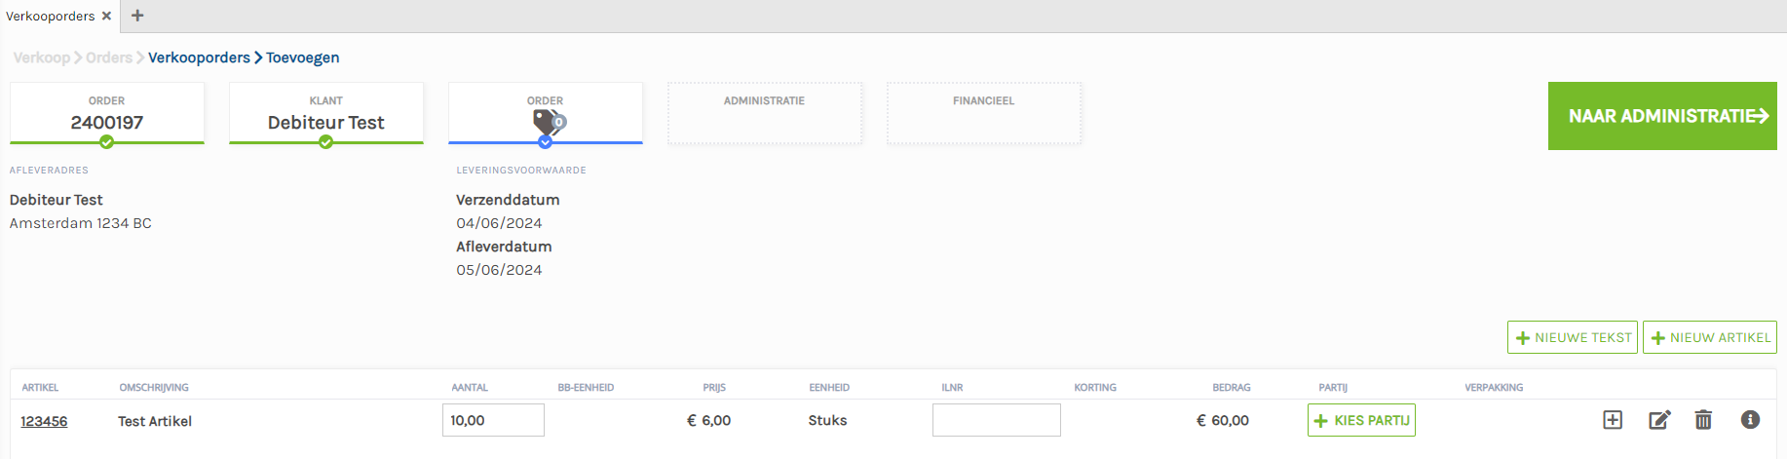Go to the Administratie step
The width and height of the screenshot is (1787, 459).
(764, 113)
